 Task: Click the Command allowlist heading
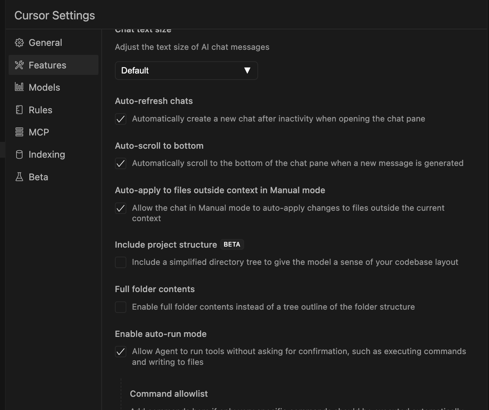169,394
